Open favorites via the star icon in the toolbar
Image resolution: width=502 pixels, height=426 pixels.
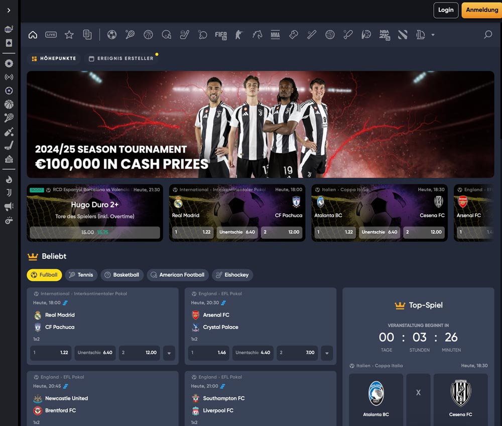69,35
